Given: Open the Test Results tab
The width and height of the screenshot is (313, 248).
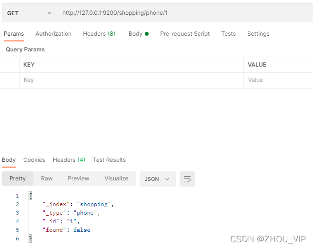Looking at the screenshot, I should [x=109, y=160].
